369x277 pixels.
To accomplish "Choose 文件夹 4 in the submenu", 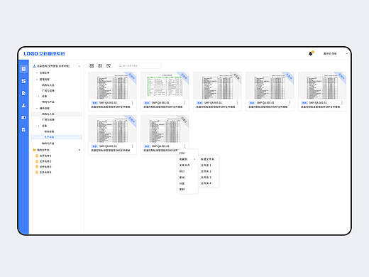I will (x=206, y=183).
